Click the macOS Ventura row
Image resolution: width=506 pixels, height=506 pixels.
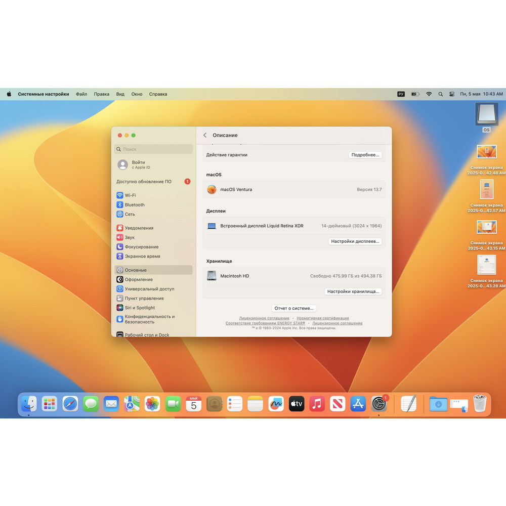point(294,189)
